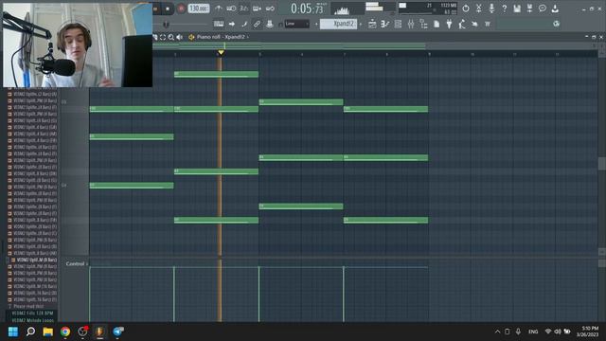Open undo history circular arrow icon
The width and height of the screenshot is (606, 341).
coord(466,9)
